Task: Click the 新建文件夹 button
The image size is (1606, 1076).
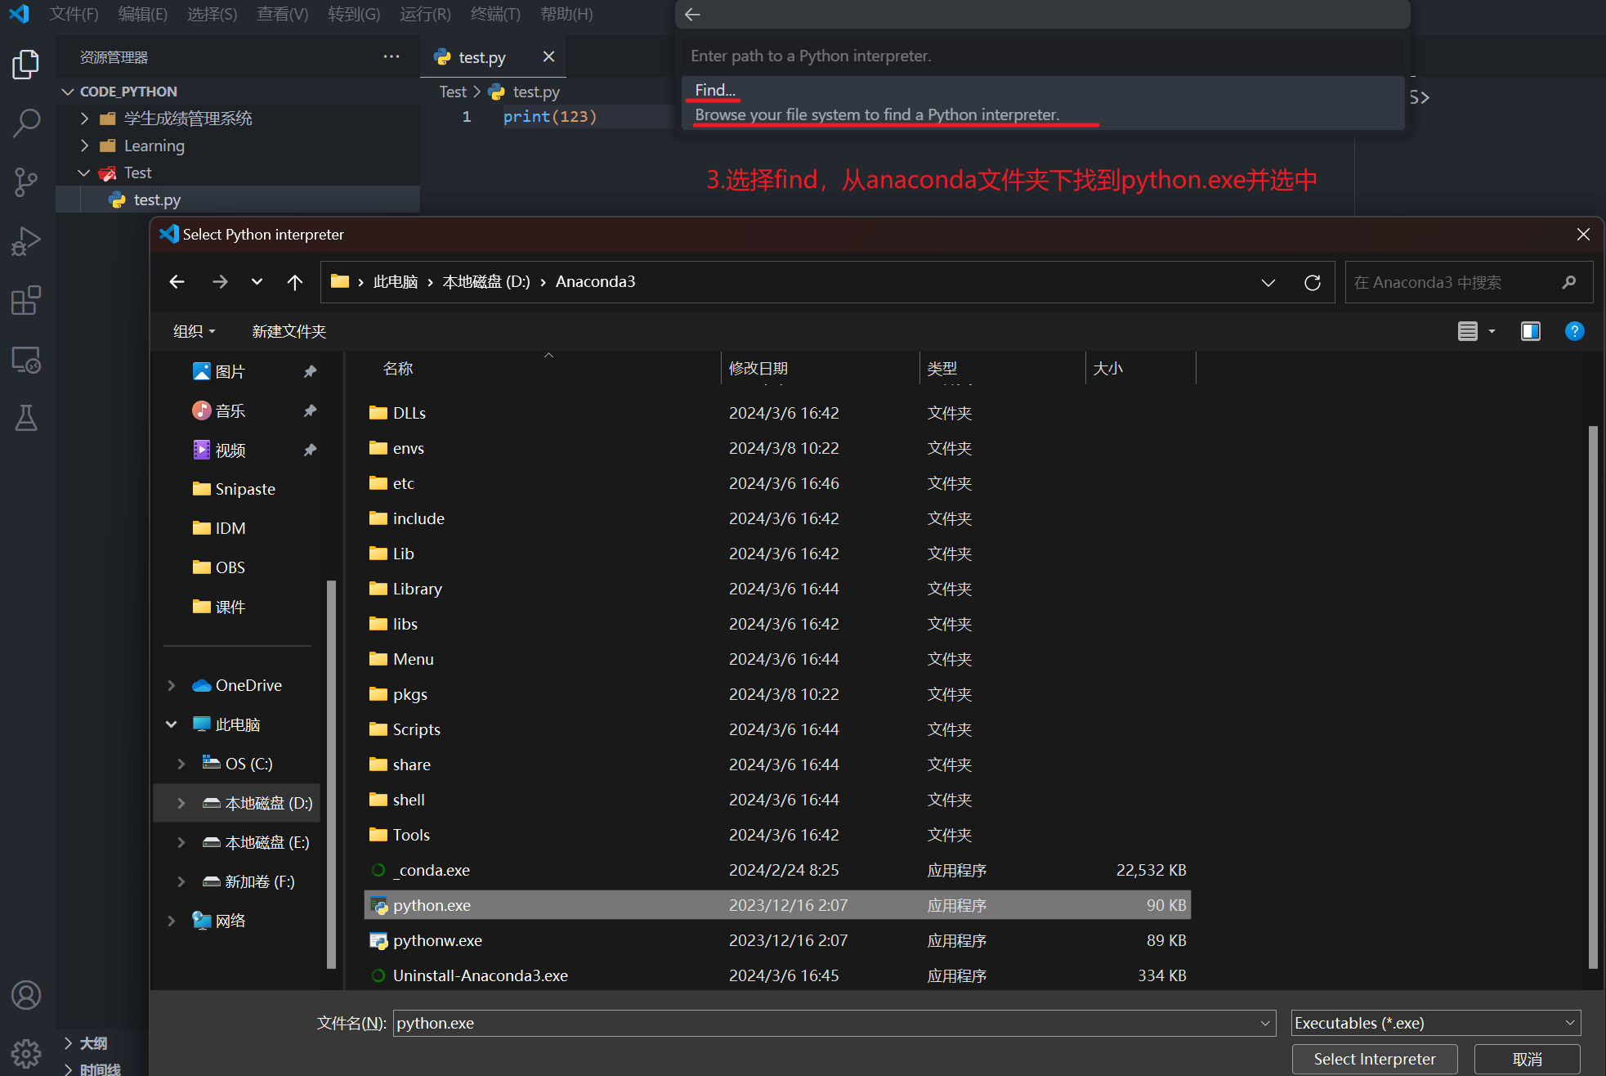Action: pos(289,331)
